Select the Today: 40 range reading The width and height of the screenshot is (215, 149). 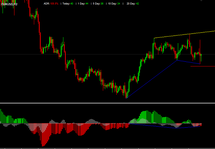68,4
